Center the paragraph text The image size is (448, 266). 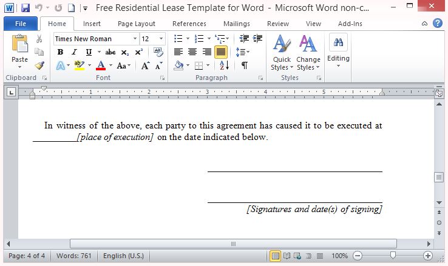click(x=192, y=52)
